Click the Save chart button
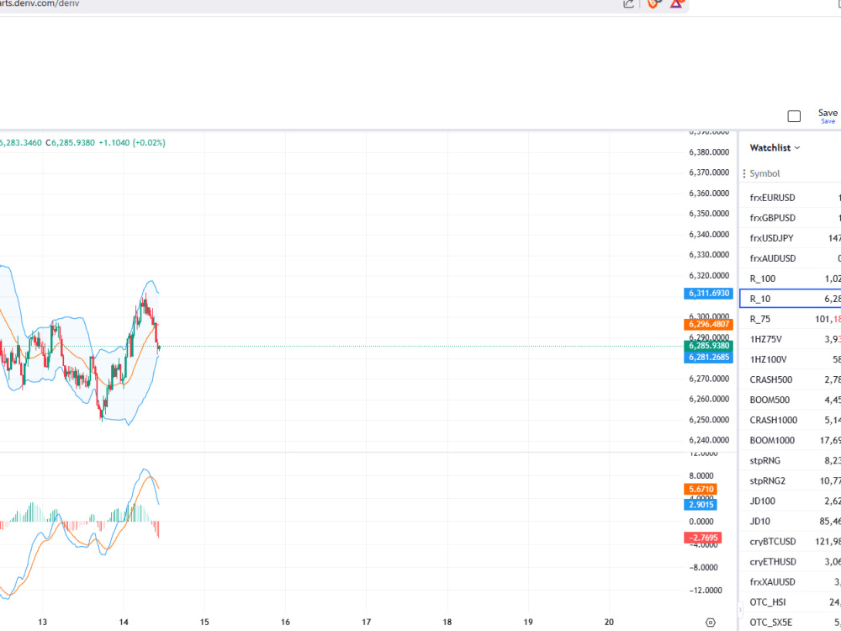The image size is (841, 631). tap(828, 116)
